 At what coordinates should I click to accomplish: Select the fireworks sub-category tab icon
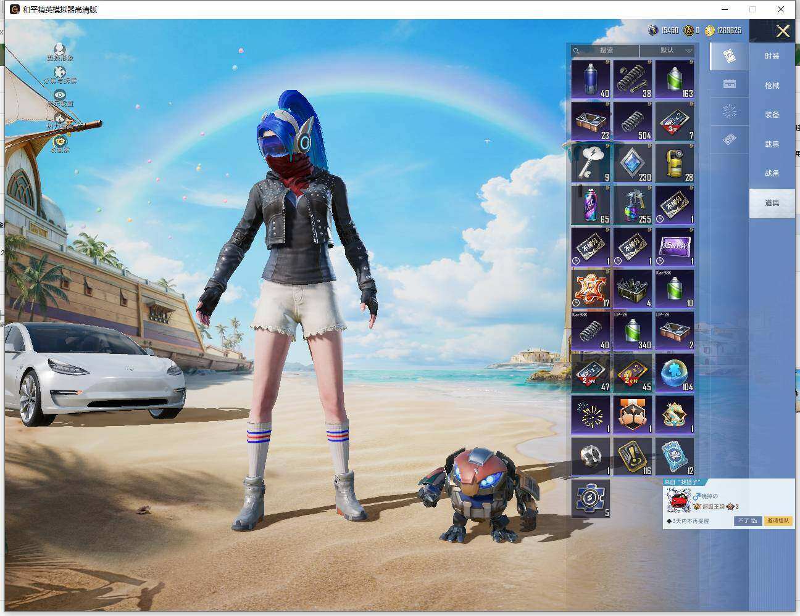point(729,112)
